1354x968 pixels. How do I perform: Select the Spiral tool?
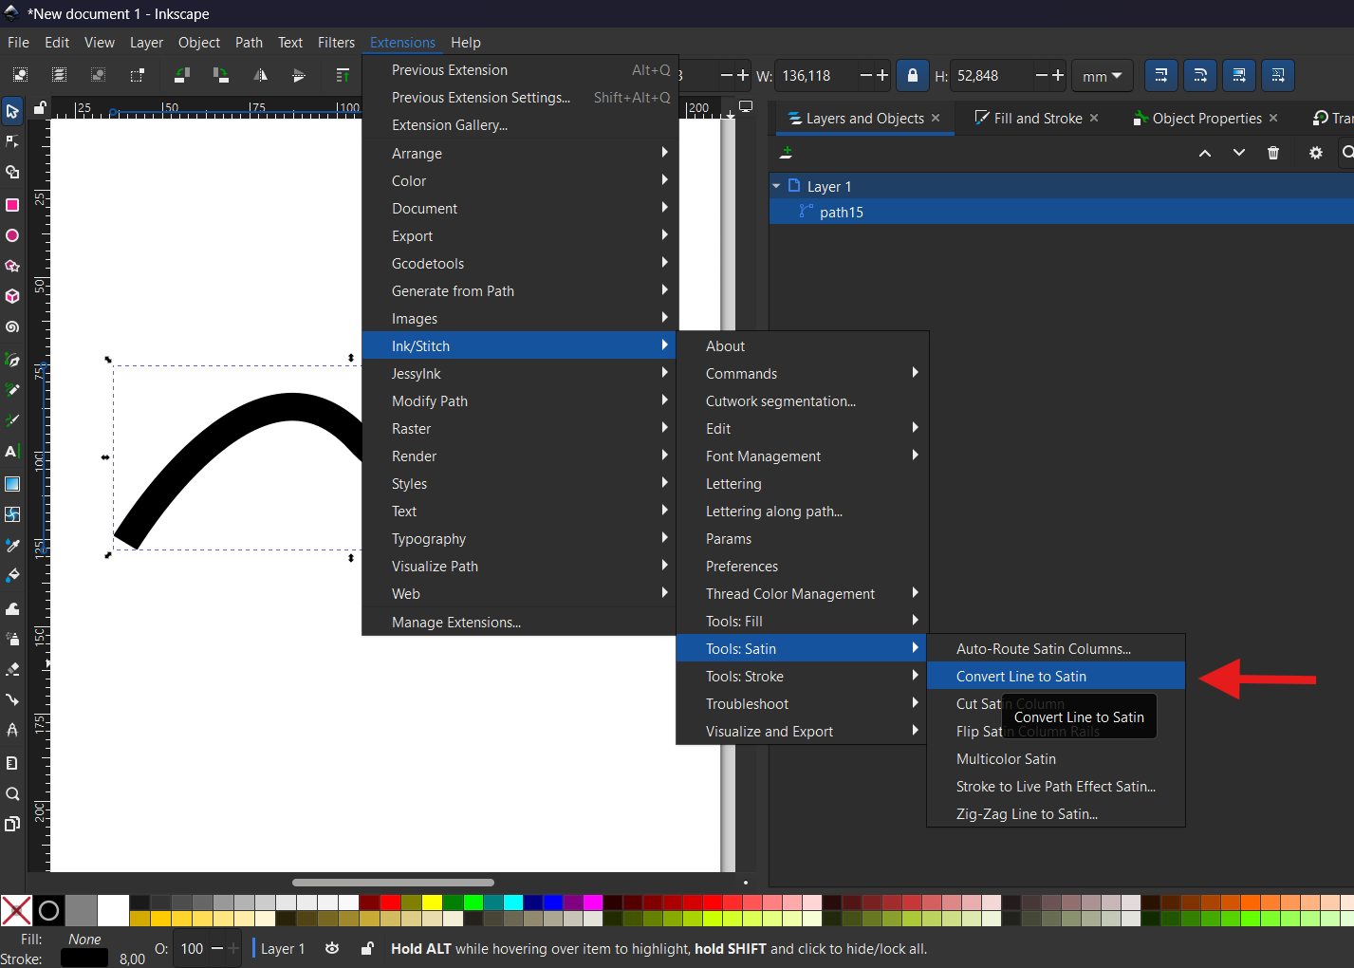pyautogui.click(x=12, y=327)
